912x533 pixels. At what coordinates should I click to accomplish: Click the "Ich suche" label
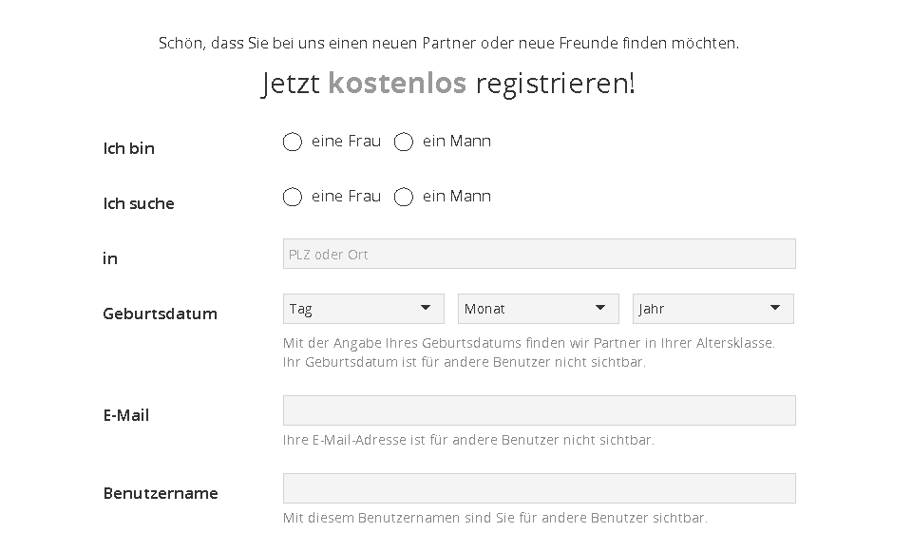139,203
